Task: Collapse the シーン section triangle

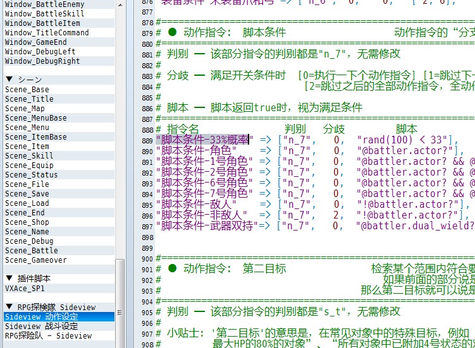Action: pyautogui.click(x=9, y=80)
